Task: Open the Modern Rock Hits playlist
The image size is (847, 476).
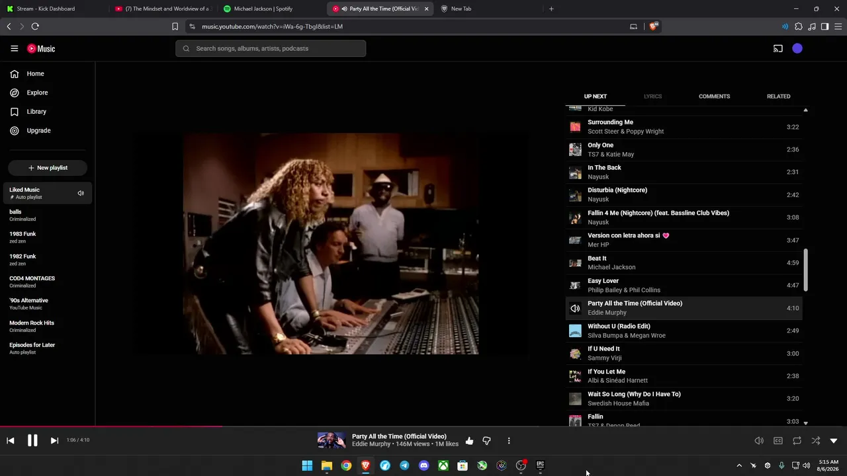Action: click(48, 327)
